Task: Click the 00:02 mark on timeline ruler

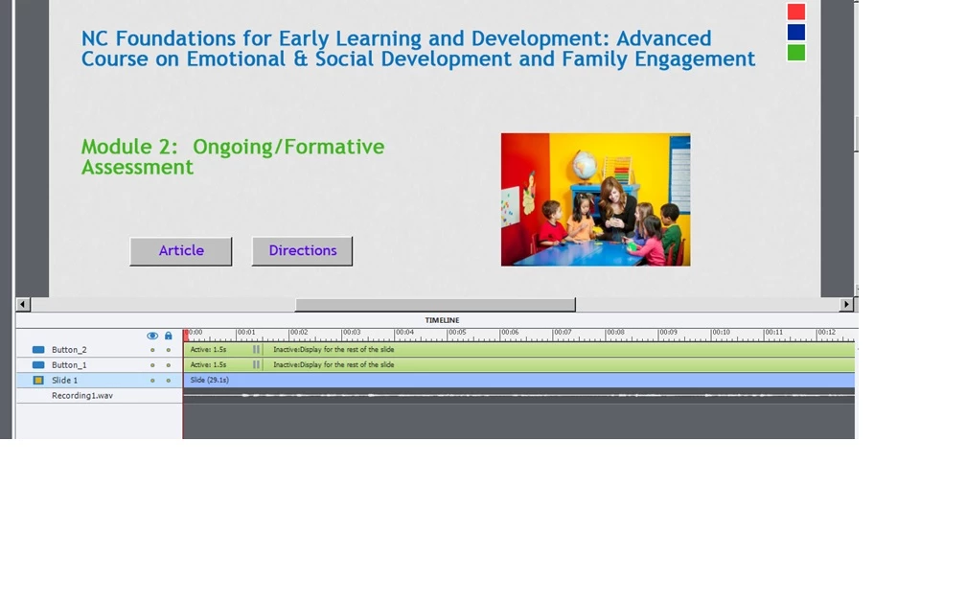Action: pyautogui.click(x=299, y=332)
